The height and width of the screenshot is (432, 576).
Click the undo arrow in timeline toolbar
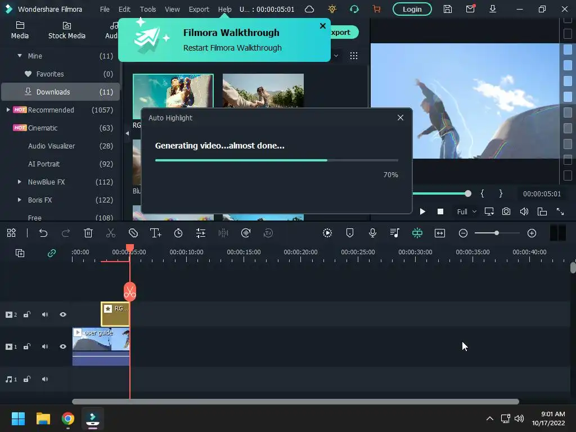click(x=43, y=233)
